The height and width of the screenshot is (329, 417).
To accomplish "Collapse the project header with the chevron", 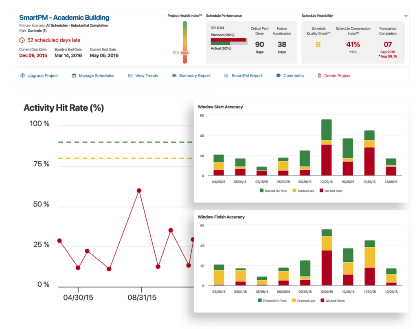I will tap(406, 16).
